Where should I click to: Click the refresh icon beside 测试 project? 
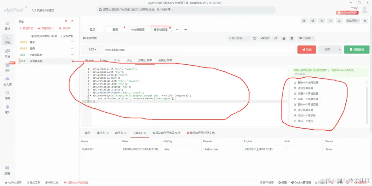66,21
